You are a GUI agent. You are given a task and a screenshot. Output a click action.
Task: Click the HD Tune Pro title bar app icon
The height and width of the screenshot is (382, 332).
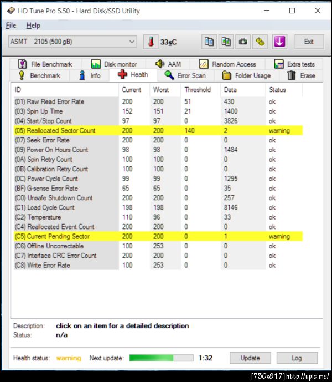[x=11, y=11]
